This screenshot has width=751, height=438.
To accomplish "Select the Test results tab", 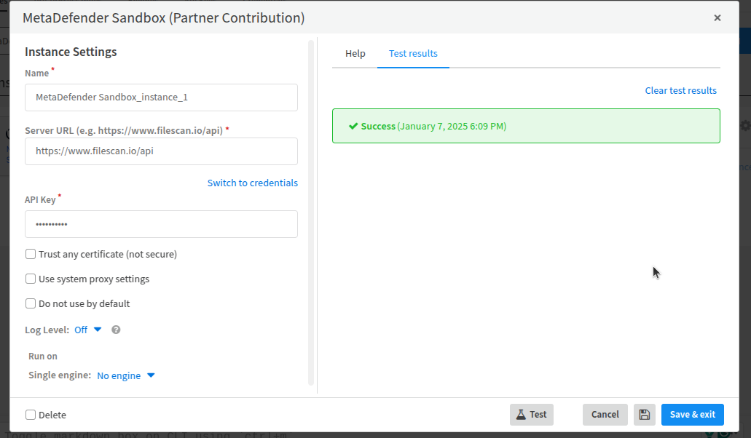I will (x=413, y=54).
